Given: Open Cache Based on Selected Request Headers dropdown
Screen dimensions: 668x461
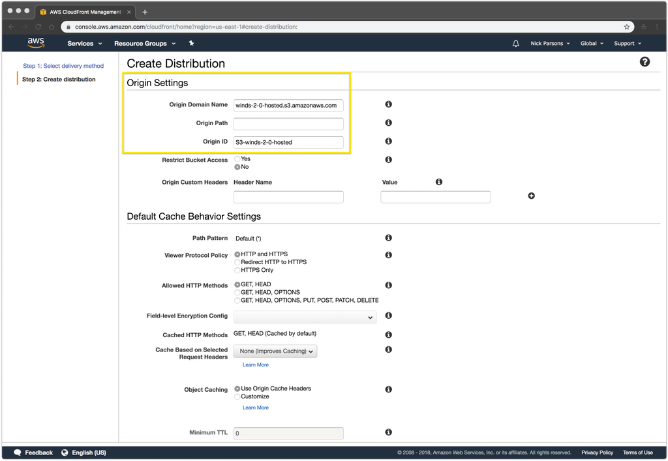Looking at the screenshot, I should coord(275,351).
